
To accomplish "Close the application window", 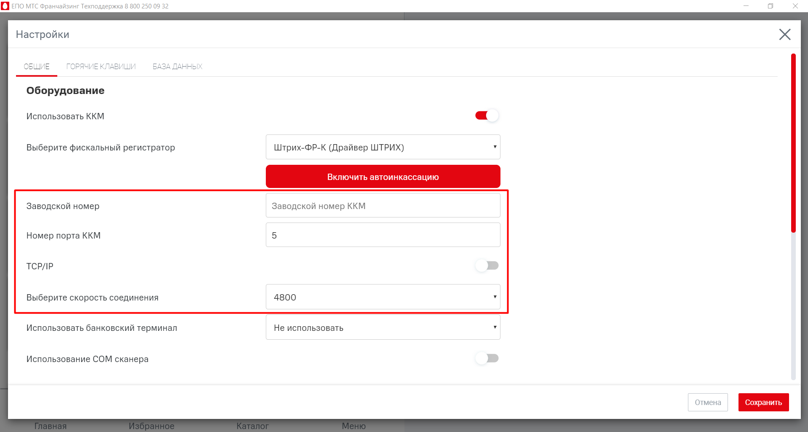I will (795, 6).
